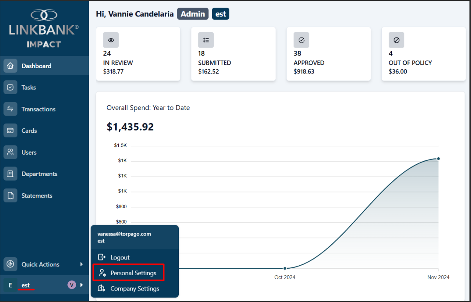Choose Logout in the account menu

(x=120, y=258)
